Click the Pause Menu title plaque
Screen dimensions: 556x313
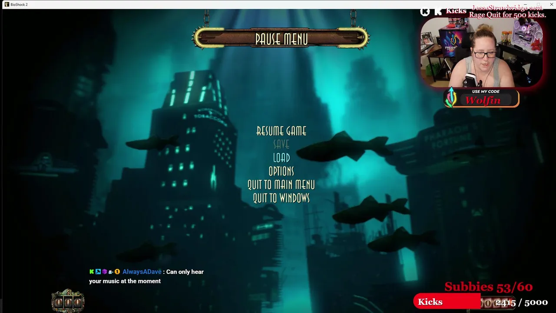click(x=281, y=39)
